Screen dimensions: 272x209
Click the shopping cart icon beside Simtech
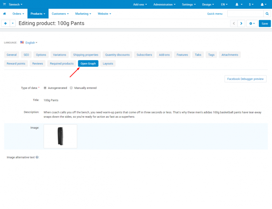click(4, 4)
